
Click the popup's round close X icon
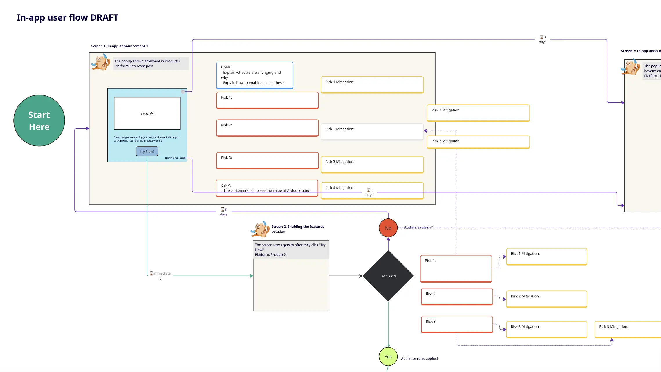(x=183, y=92)
